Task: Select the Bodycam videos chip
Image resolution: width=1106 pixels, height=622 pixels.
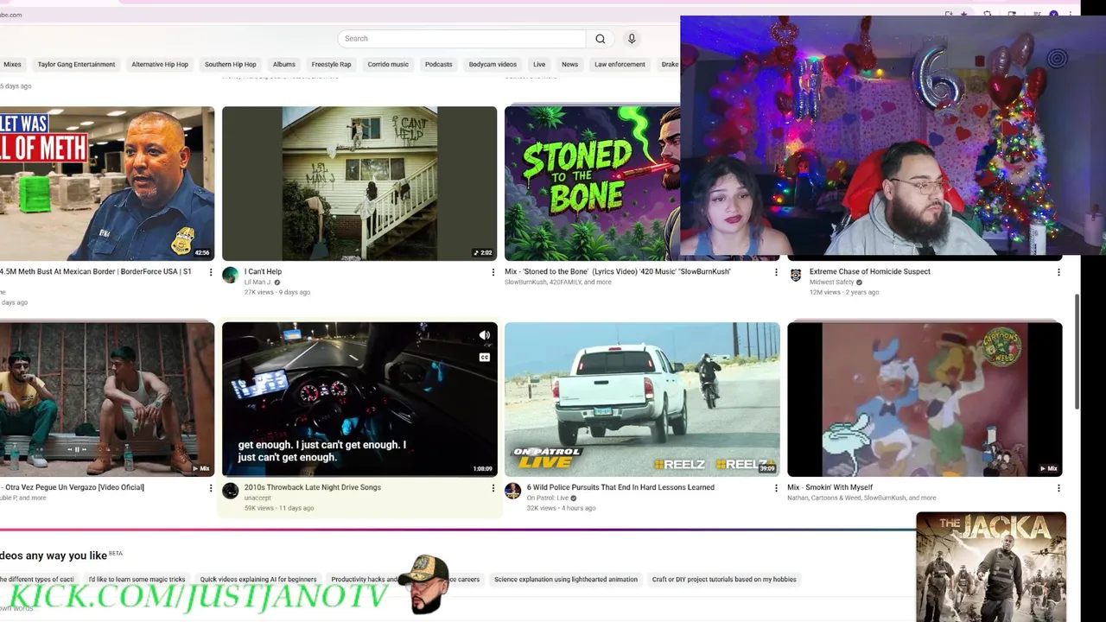Action: coord(493,64)
